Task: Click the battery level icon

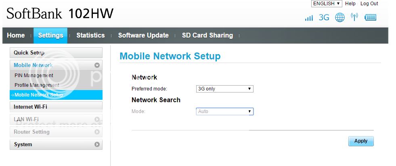Action: tap(370, 17)
